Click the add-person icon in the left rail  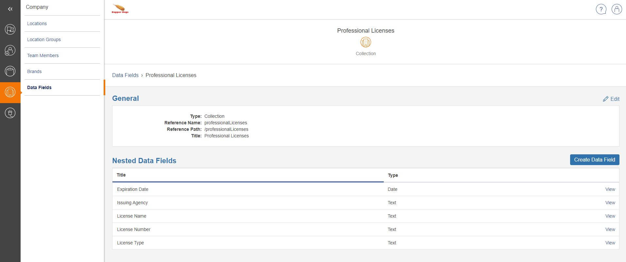[x=10, y=50]
